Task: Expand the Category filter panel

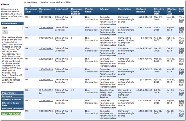Action: pos(12,96)
